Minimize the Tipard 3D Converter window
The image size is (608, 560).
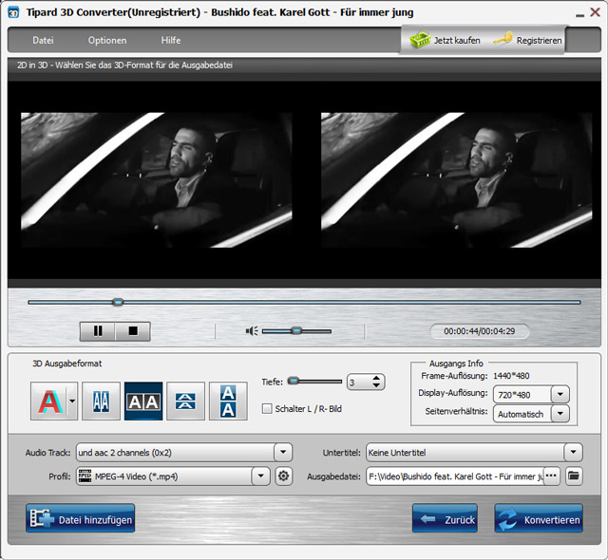[x=580, y=15]
